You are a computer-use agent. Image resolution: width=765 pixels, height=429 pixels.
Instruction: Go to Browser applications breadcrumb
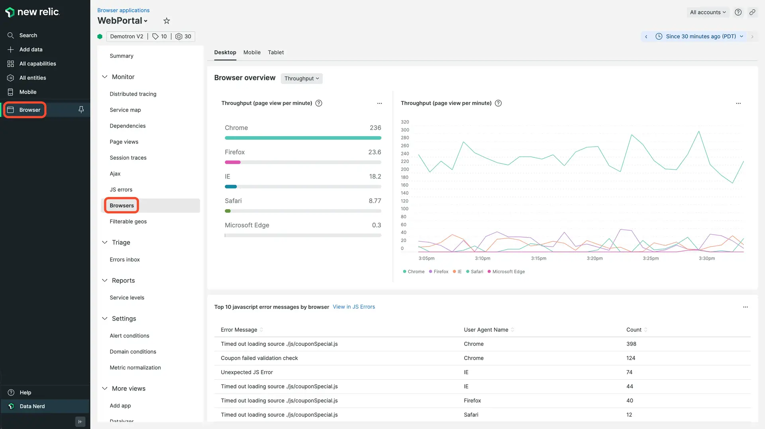[124, 10]
